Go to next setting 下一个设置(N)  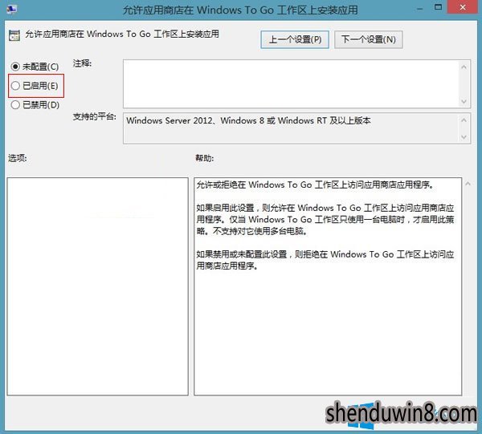[368, 39]
